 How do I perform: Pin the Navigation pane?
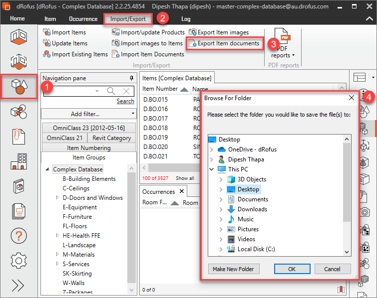coord(131,78)
